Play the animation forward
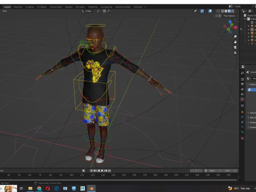Image resolution: width=256 pixels, height=192 pixels. (102, 171)
